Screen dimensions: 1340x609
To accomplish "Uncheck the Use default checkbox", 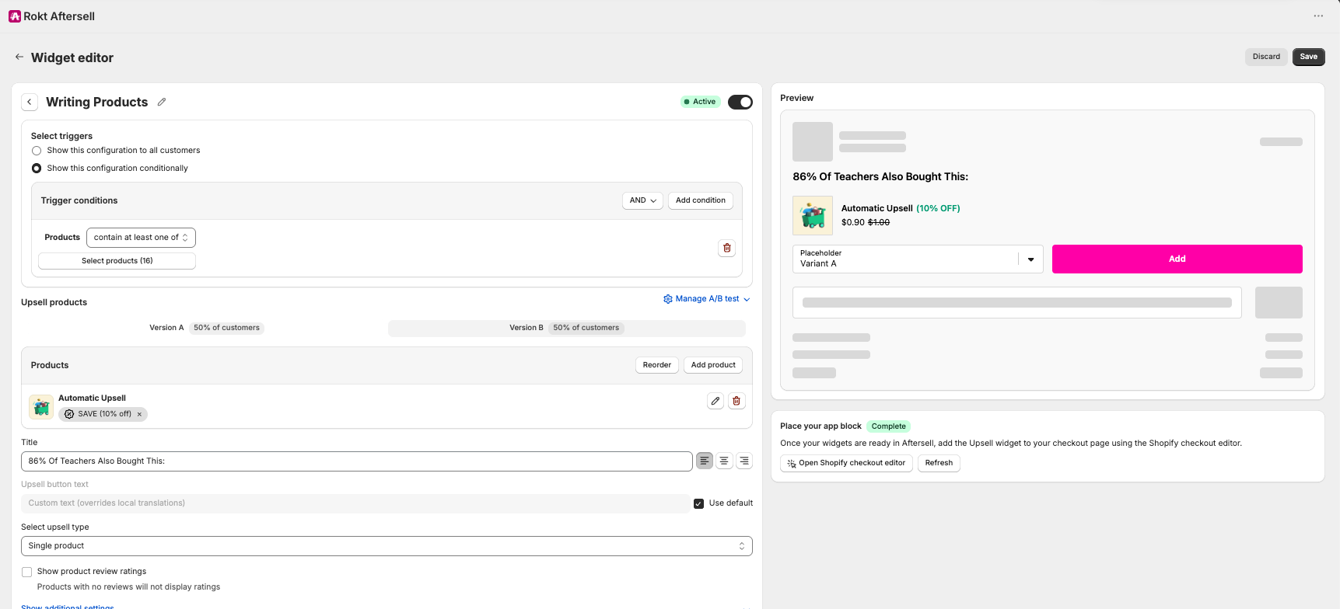I will tap(698, 503).
